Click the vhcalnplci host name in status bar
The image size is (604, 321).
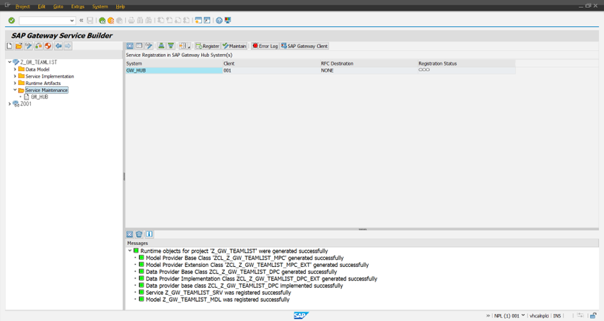pos(539,316)
